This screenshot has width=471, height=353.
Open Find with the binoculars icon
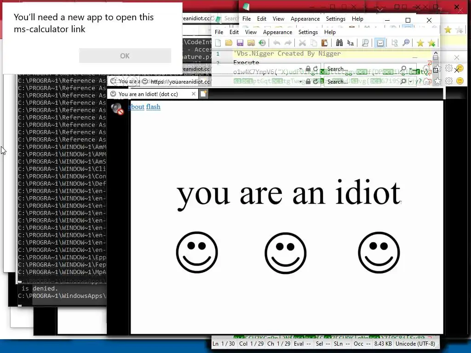339,43
